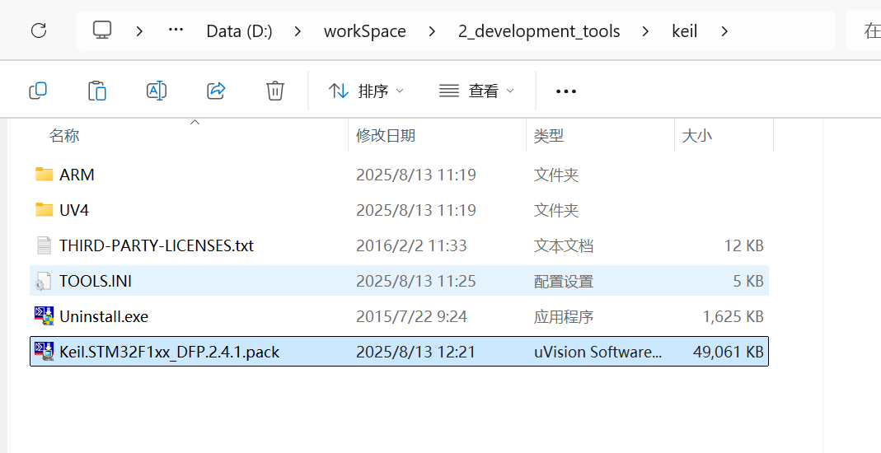Select the TOOLS.INI file

[399, 281]
